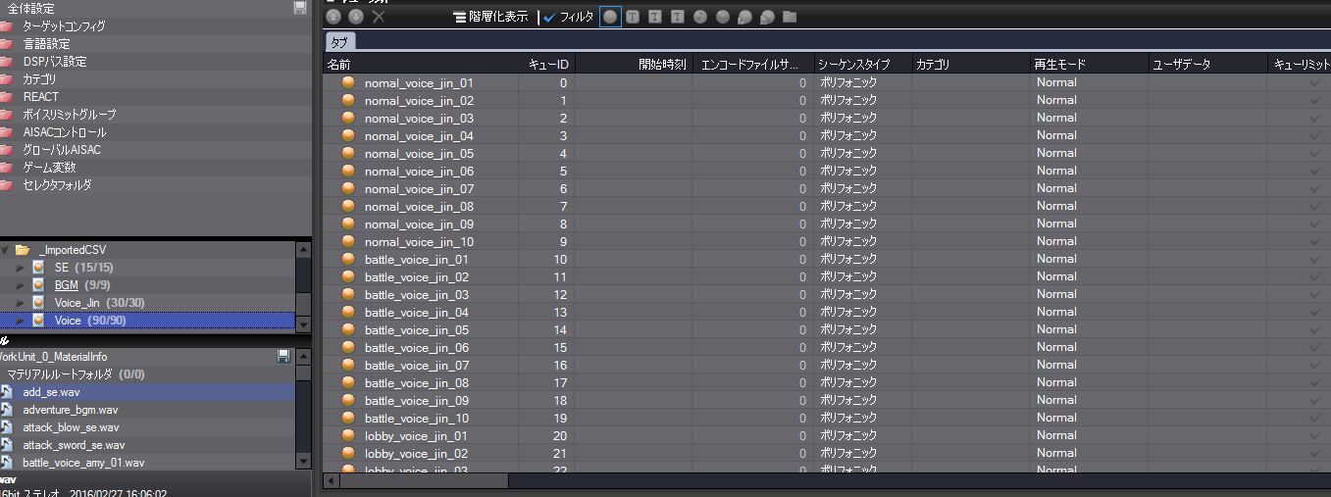
Task: Toggle cue limit check for nomal_voice_jin_01
Action: click(x=1315, y=82)
